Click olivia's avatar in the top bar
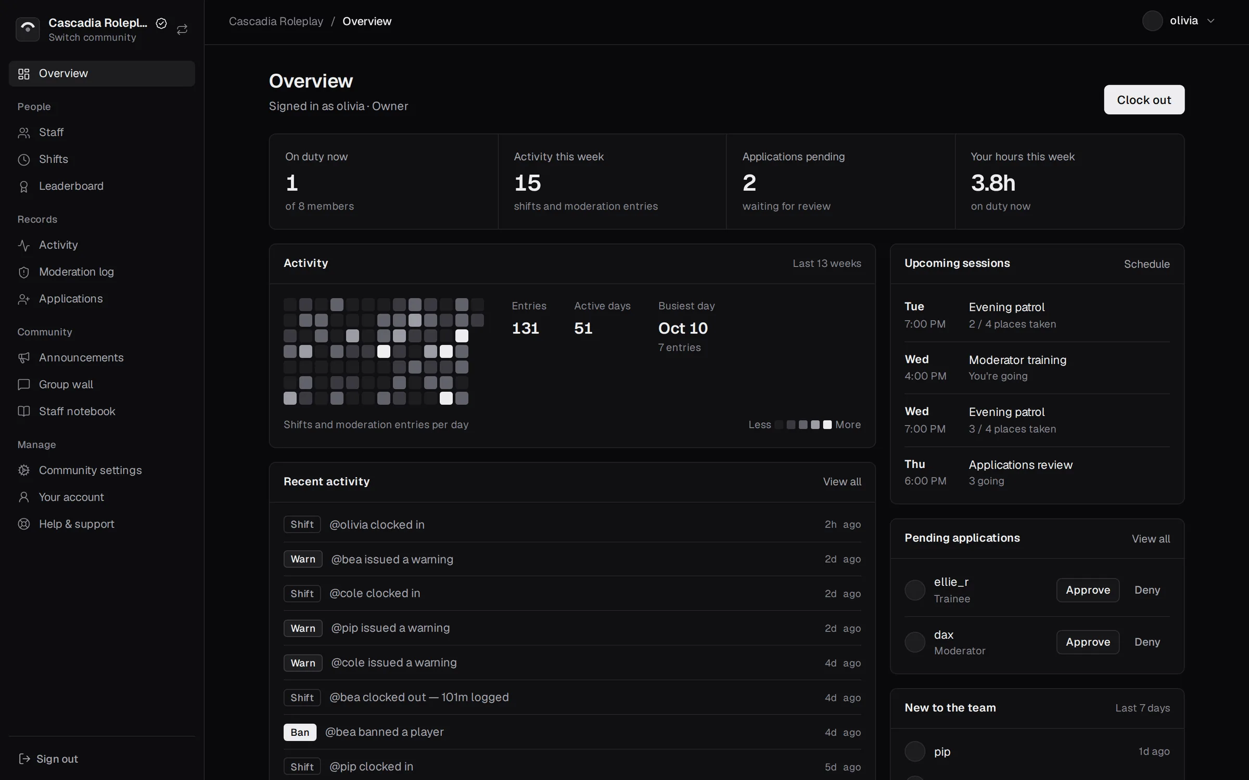 pos(1152,21)
